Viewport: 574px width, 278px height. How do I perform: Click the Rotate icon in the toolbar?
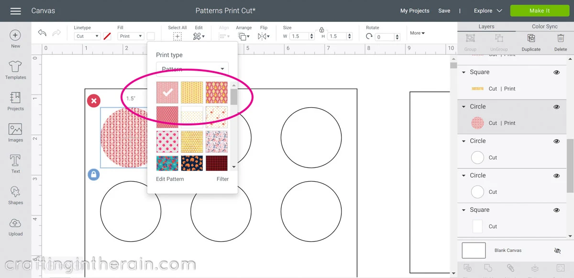tap(369, 36)
